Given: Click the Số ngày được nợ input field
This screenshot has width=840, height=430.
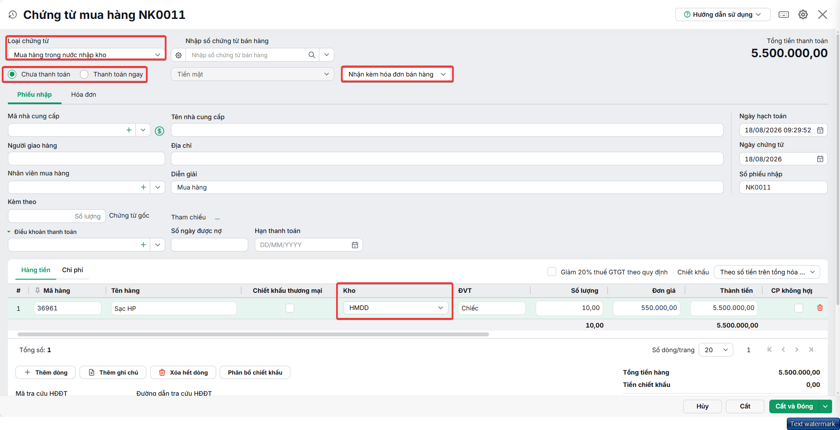Looking at the screenshot, I should click(x=210, y=245).
